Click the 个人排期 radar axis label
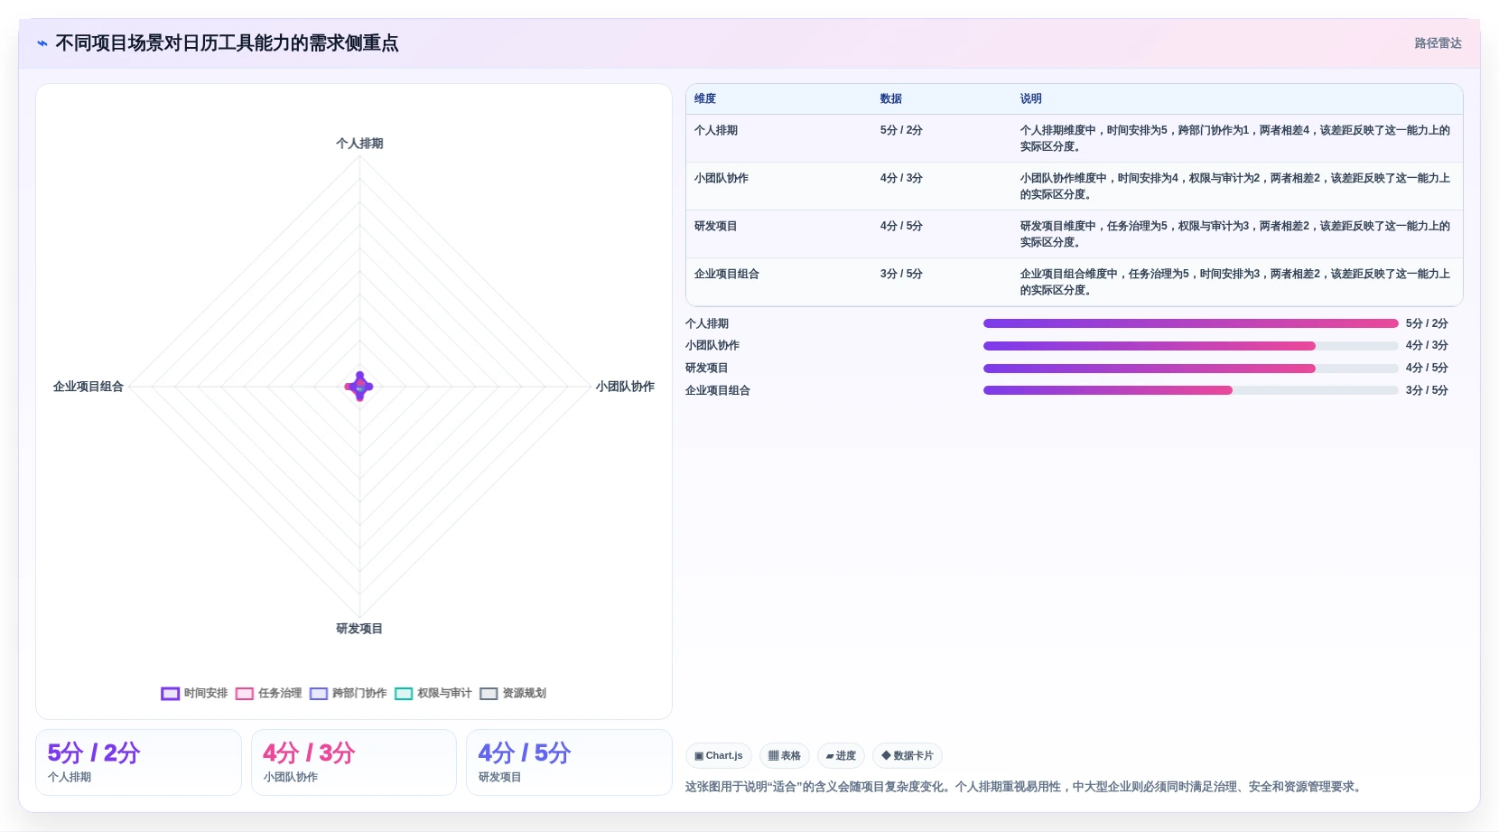This screenshot has width=1499, height=832. coord(359,144)
